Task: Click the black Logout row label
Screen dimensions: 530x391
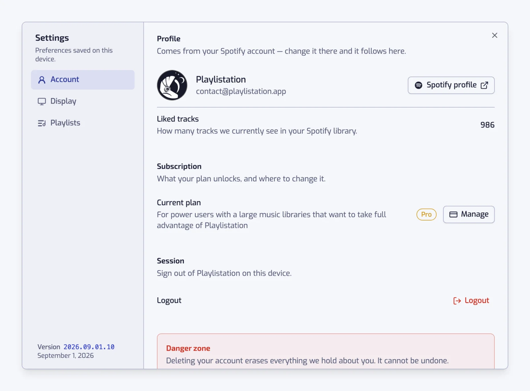Action: pos(169,301)
